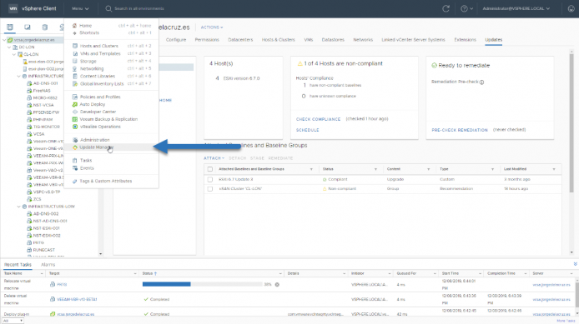Select Update Manager from the menu
This screenshot has height=324, width=579.
[x=97, y=147]
